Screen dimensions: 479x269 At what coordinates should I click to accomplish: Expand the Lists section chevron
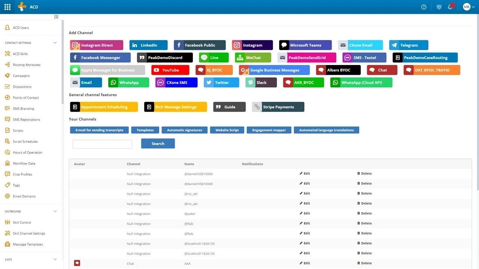point(55,259)
